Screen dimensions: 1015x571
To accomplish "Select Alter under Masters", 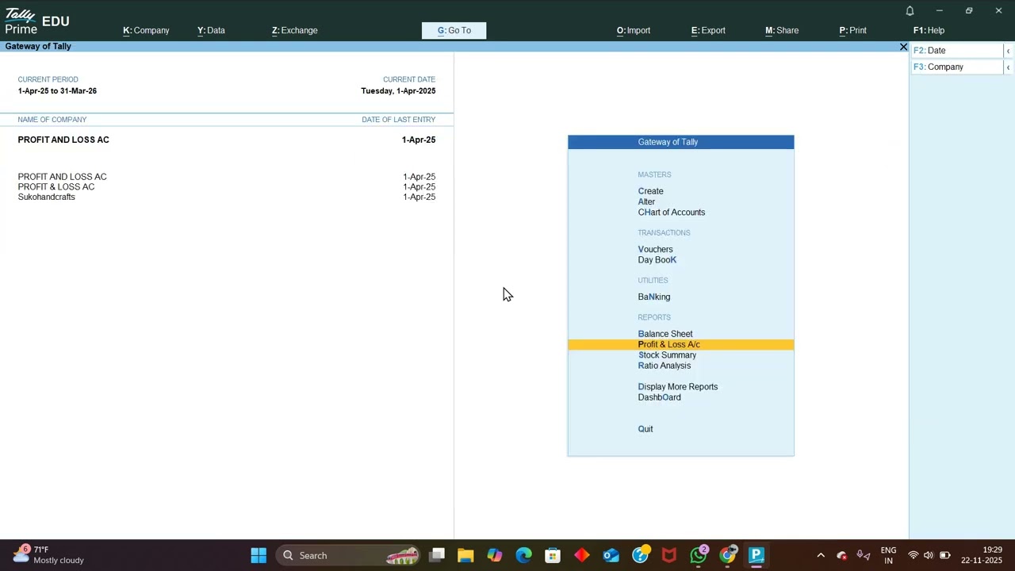I will tap(646, 201).
